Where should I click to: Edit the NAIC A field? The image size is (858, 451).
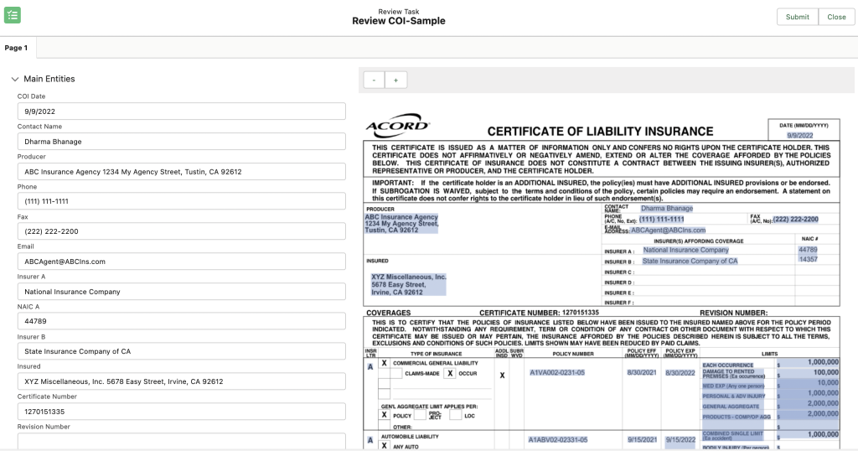click(181, 321)
